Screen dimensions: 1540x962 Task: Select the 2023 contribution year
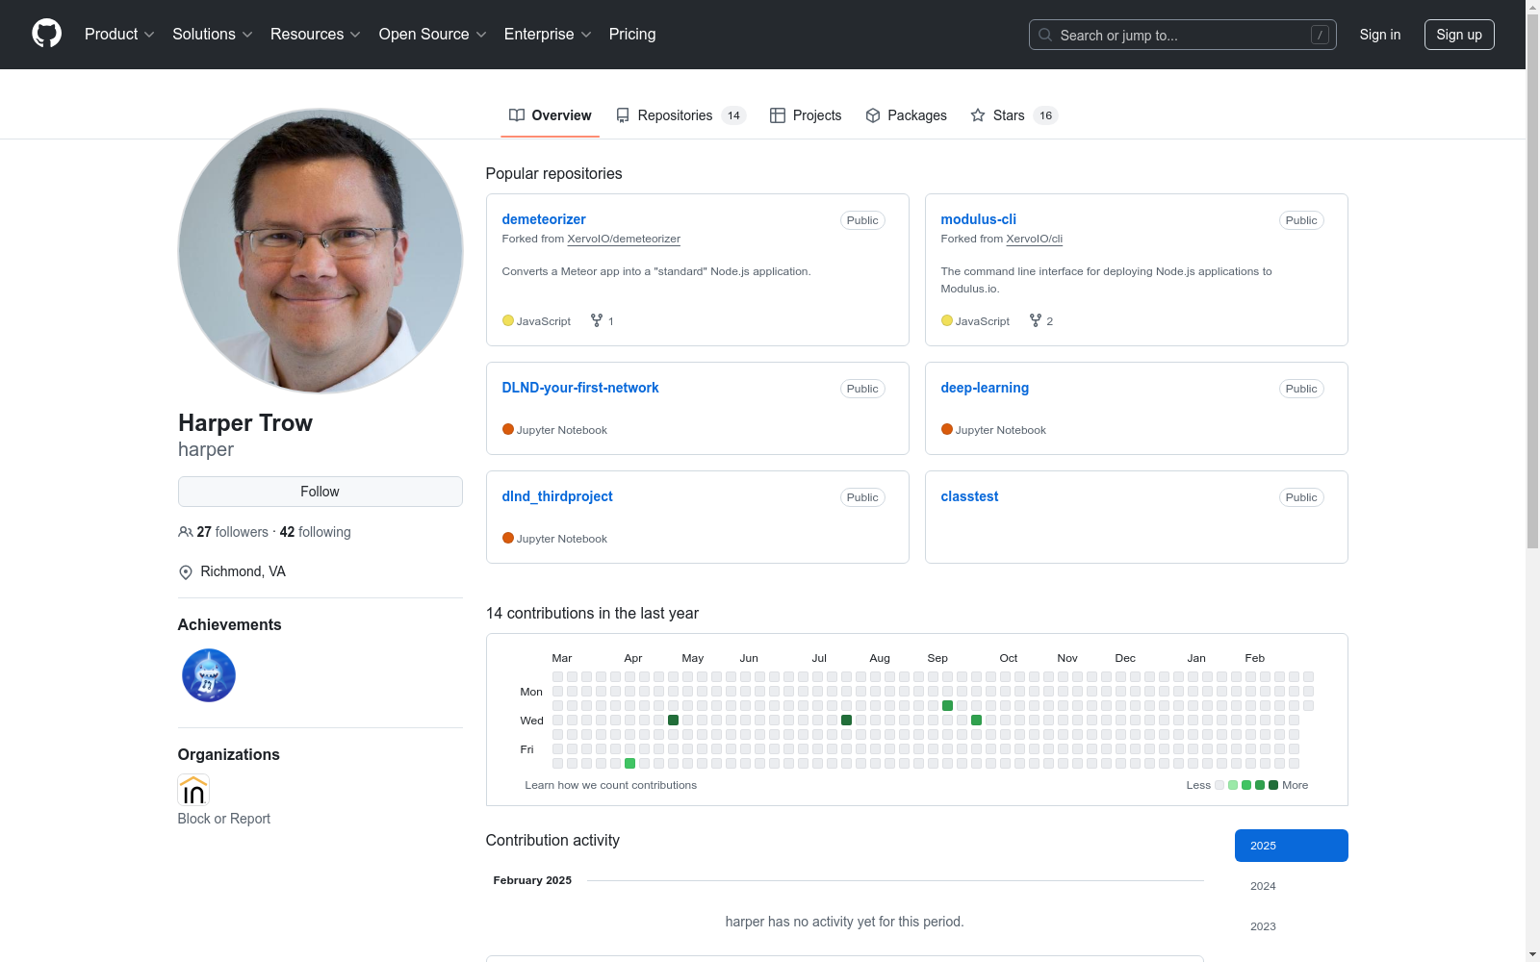[x=1292, y=926]
